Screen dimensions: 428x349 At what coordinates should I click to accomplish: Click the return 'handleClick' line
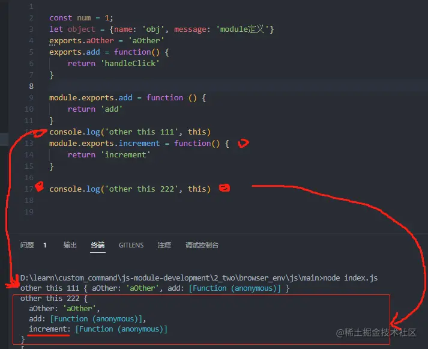(x=113, y=63)
